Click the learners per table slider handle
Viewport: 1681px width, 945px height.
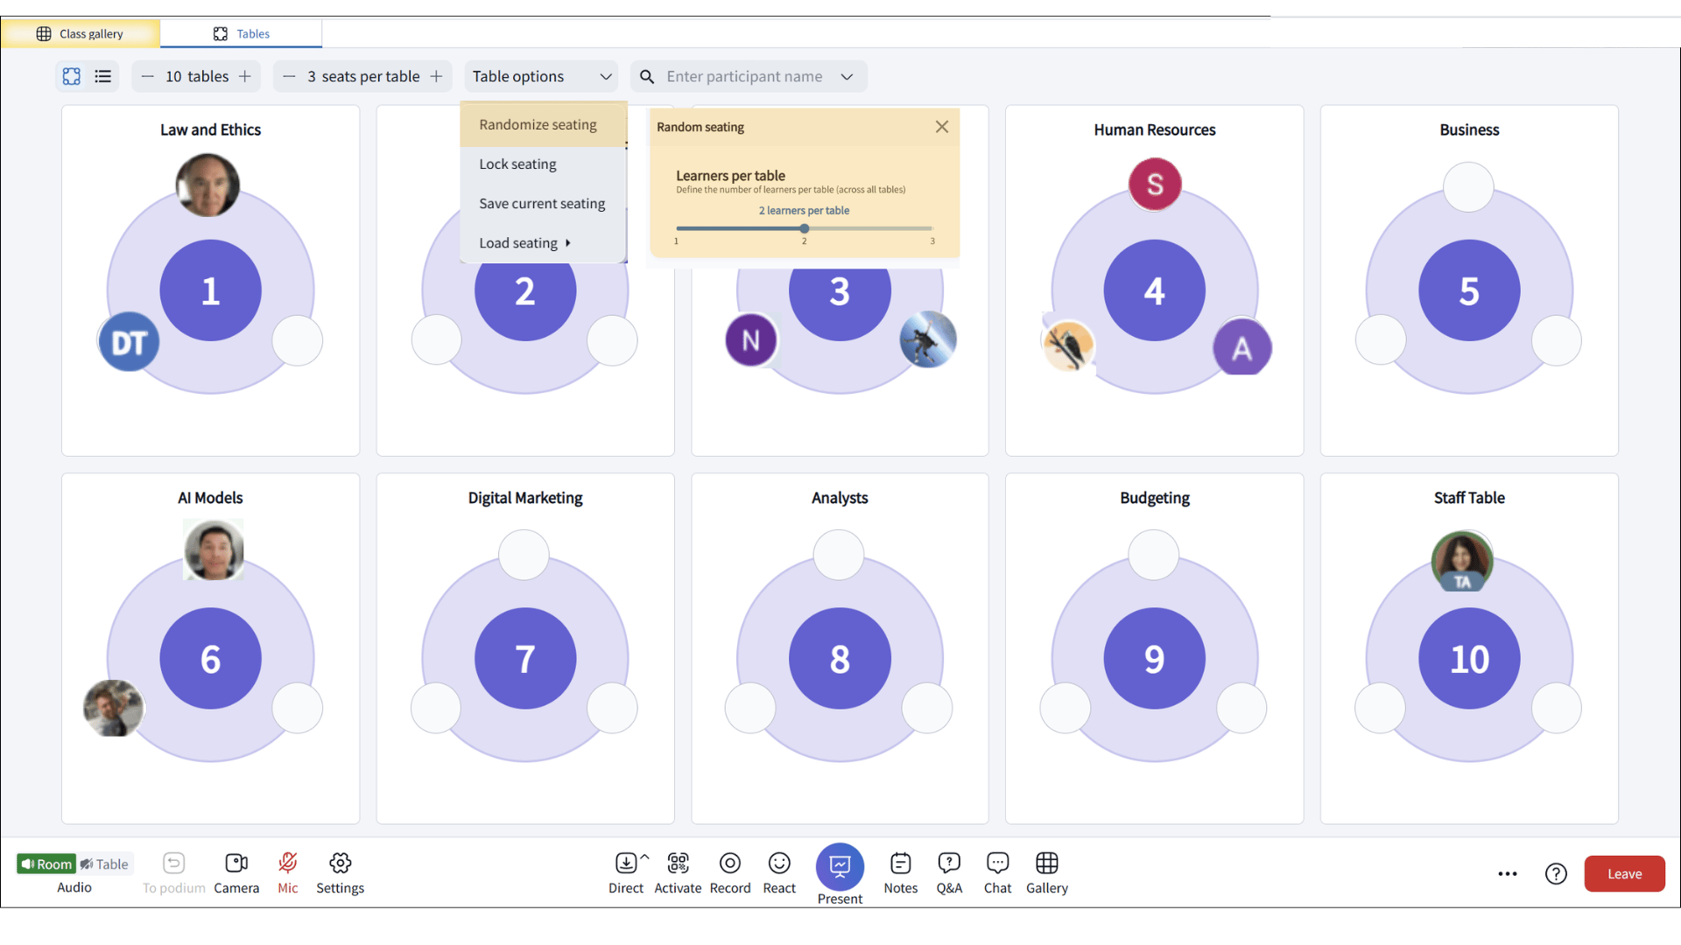click(x=805, y=228)
